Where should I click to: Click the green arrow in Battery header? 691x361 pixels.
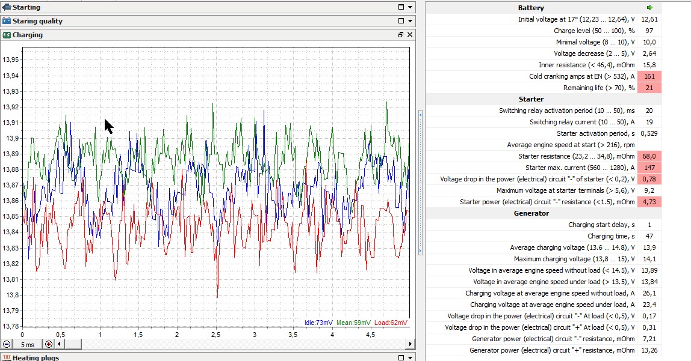[649, 7]
